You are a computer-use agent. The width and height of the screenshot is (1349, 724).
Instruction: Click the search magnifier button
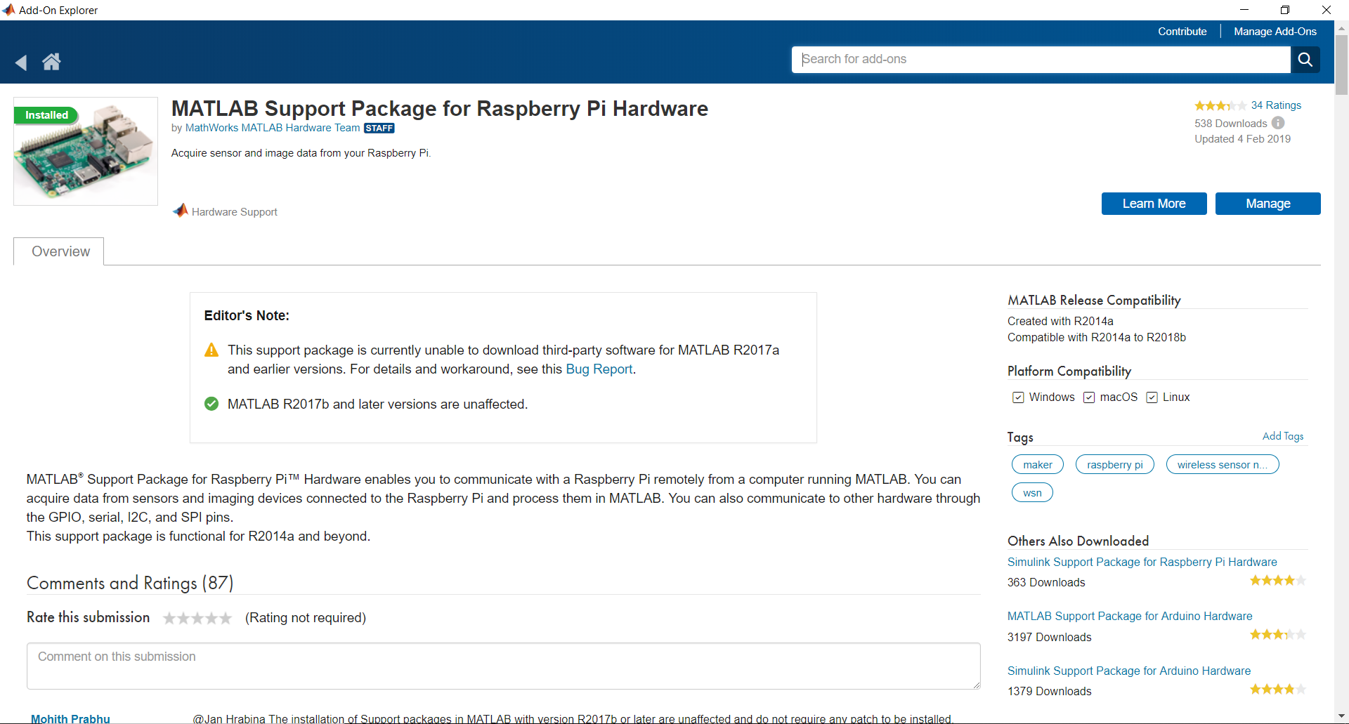point(1305,60)
